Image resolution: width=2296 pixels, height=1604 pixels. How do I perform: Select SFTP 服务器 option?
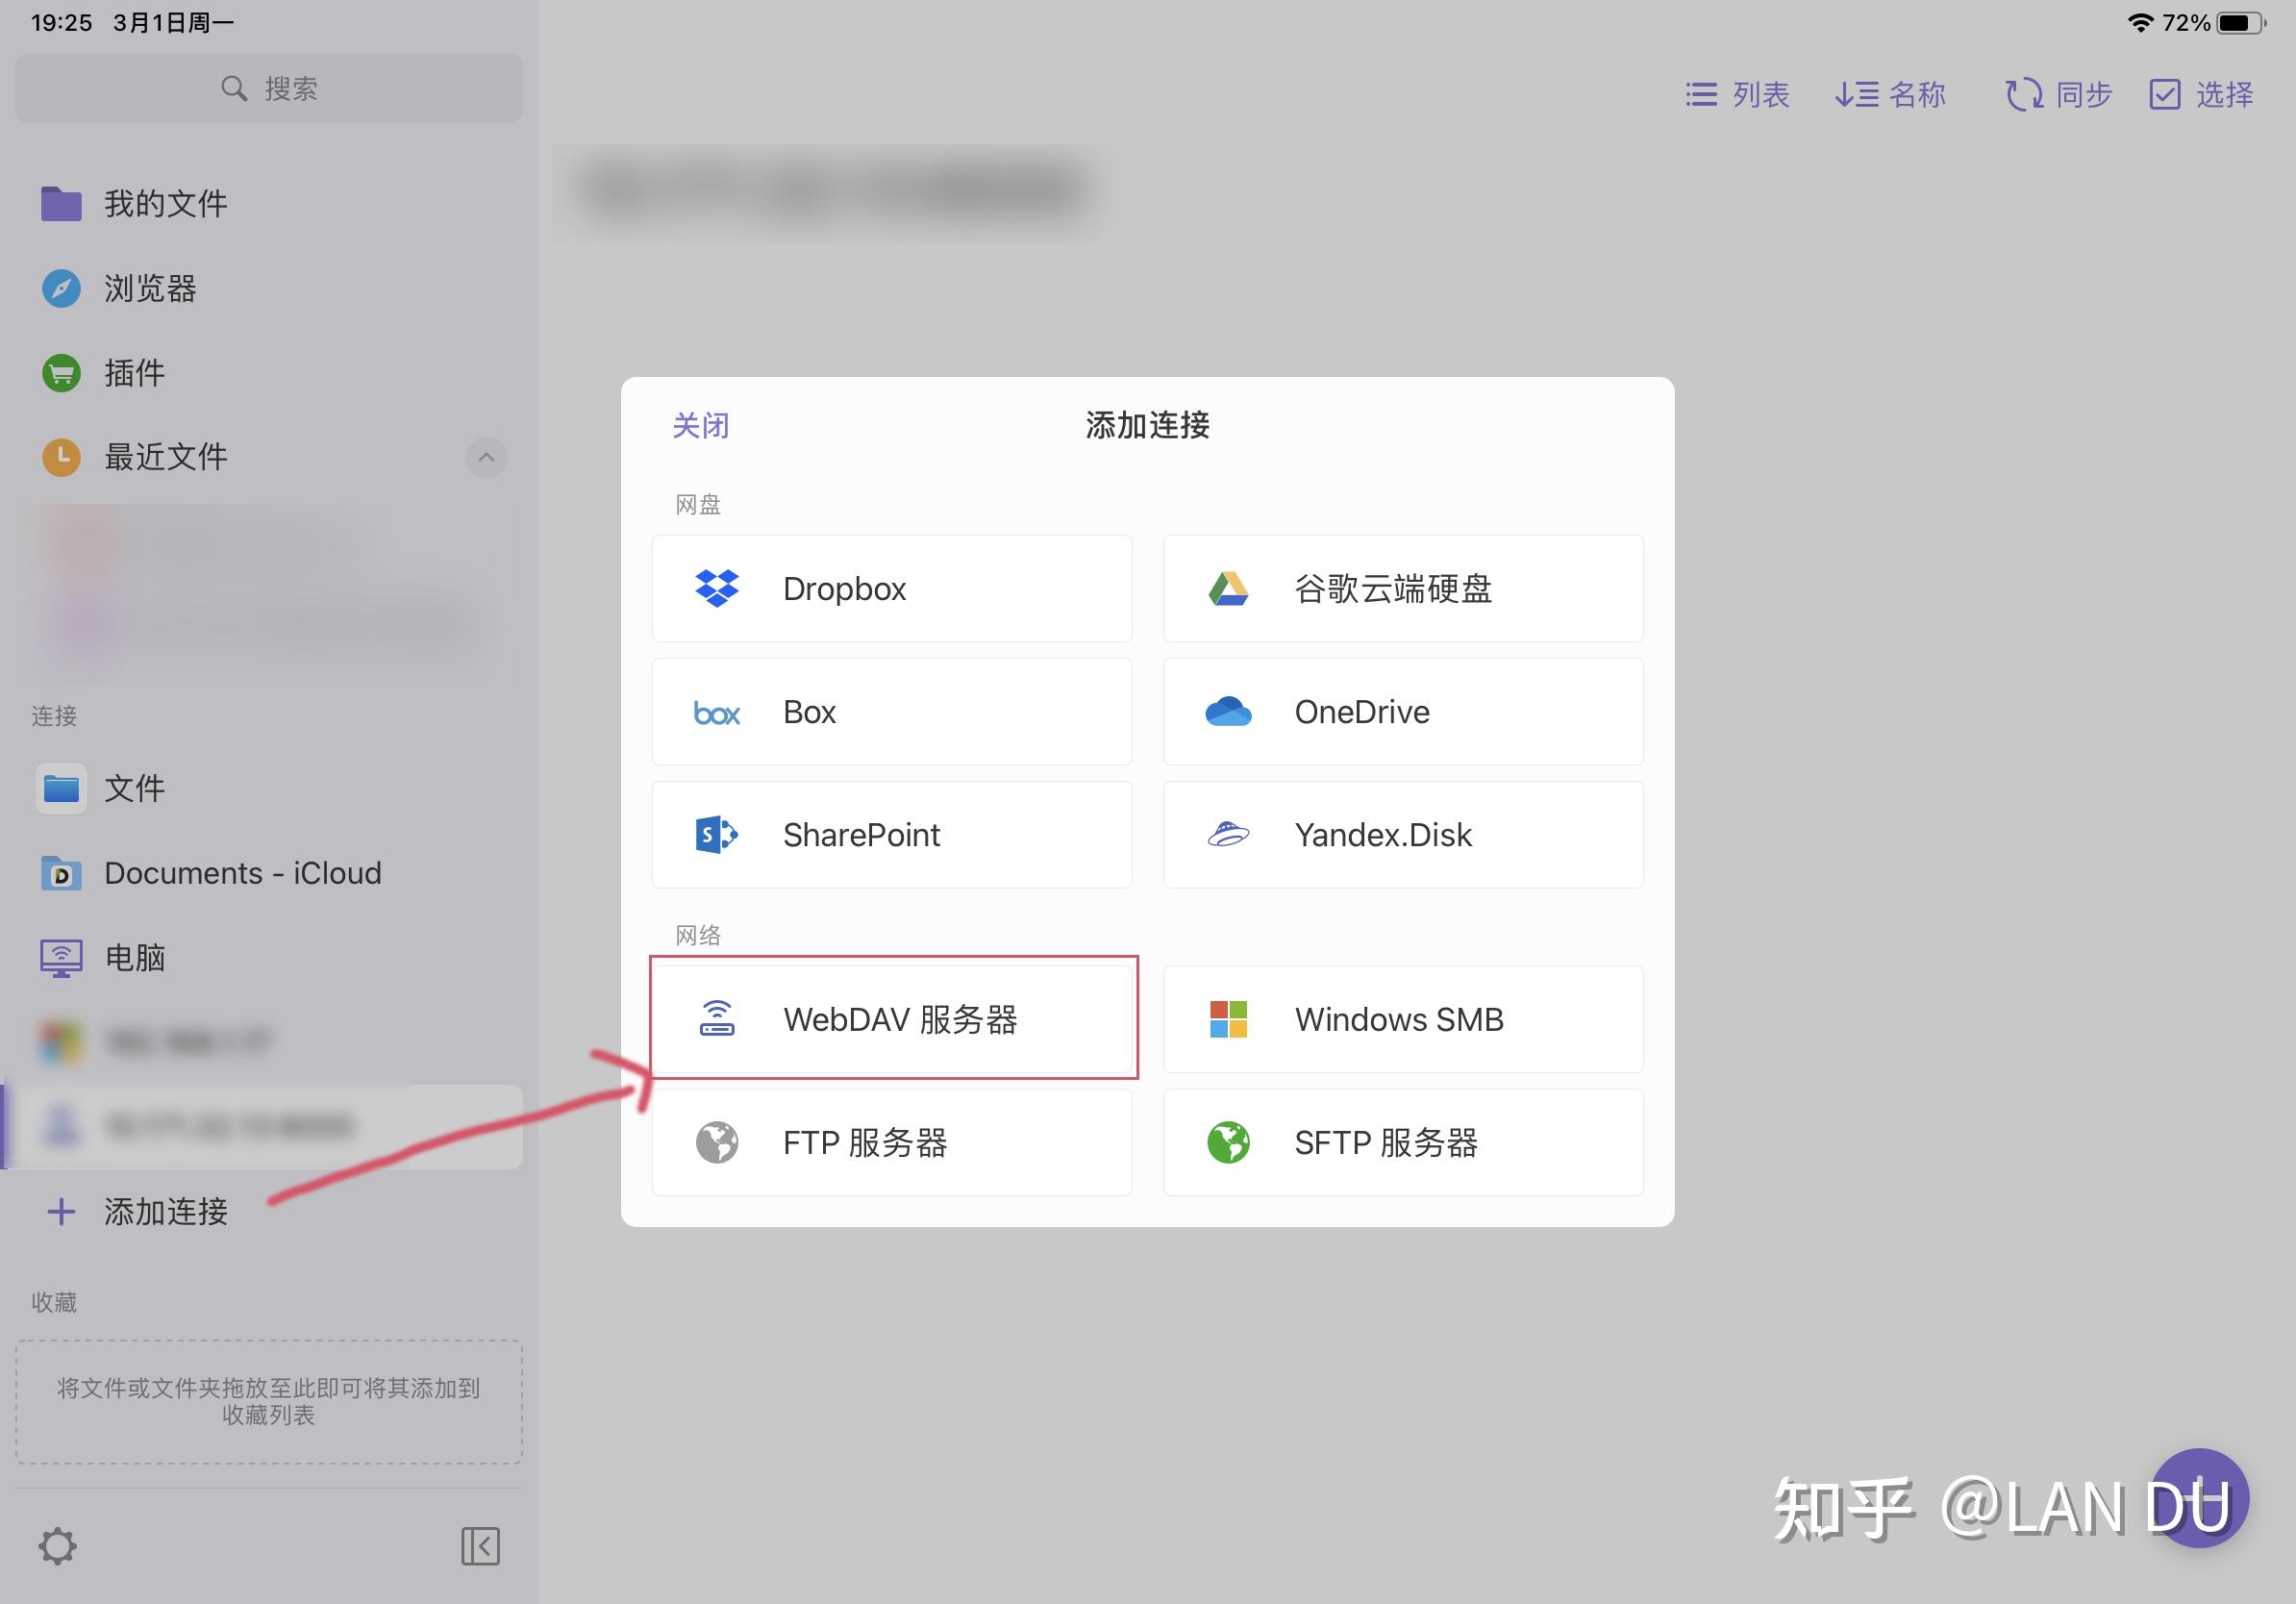tap(1403, 1142)
